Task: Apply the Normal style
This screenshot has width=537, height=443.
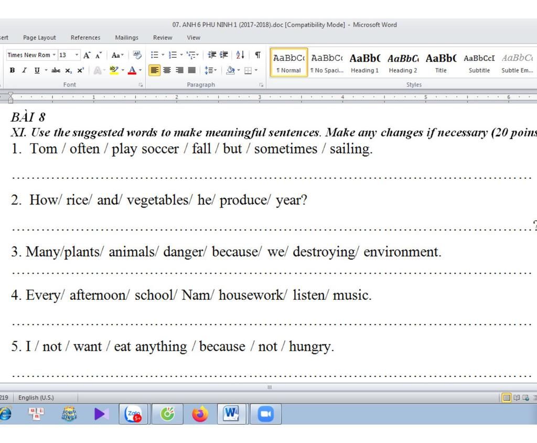Action: tap(289, 62)
